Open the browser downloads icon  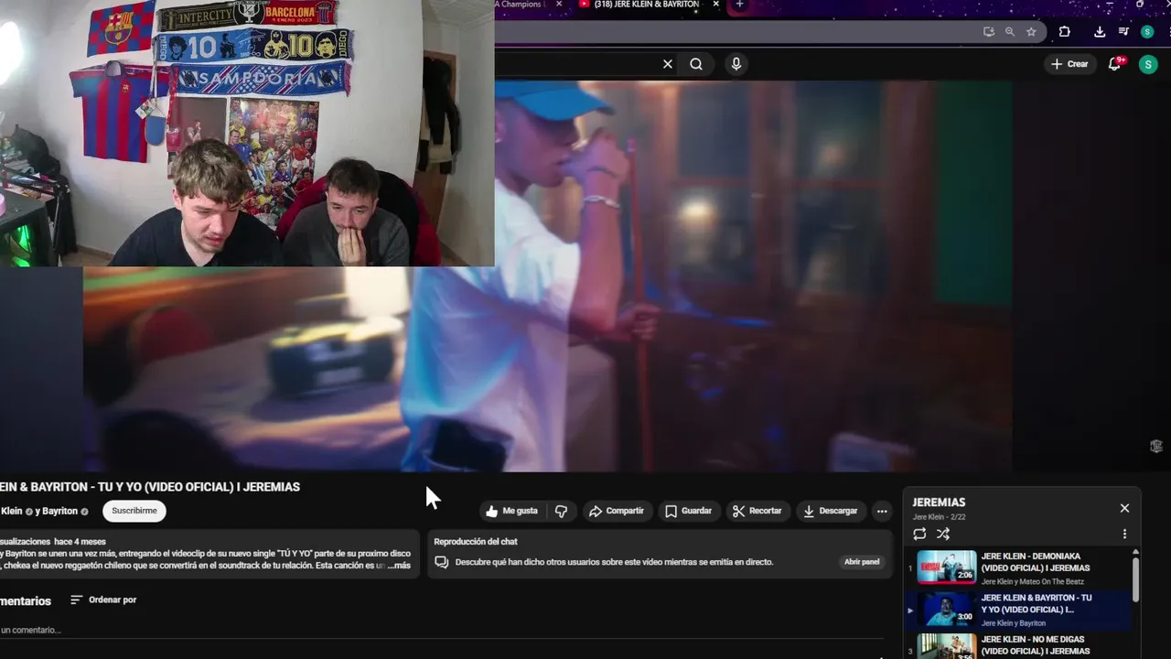coord(1100,31)
